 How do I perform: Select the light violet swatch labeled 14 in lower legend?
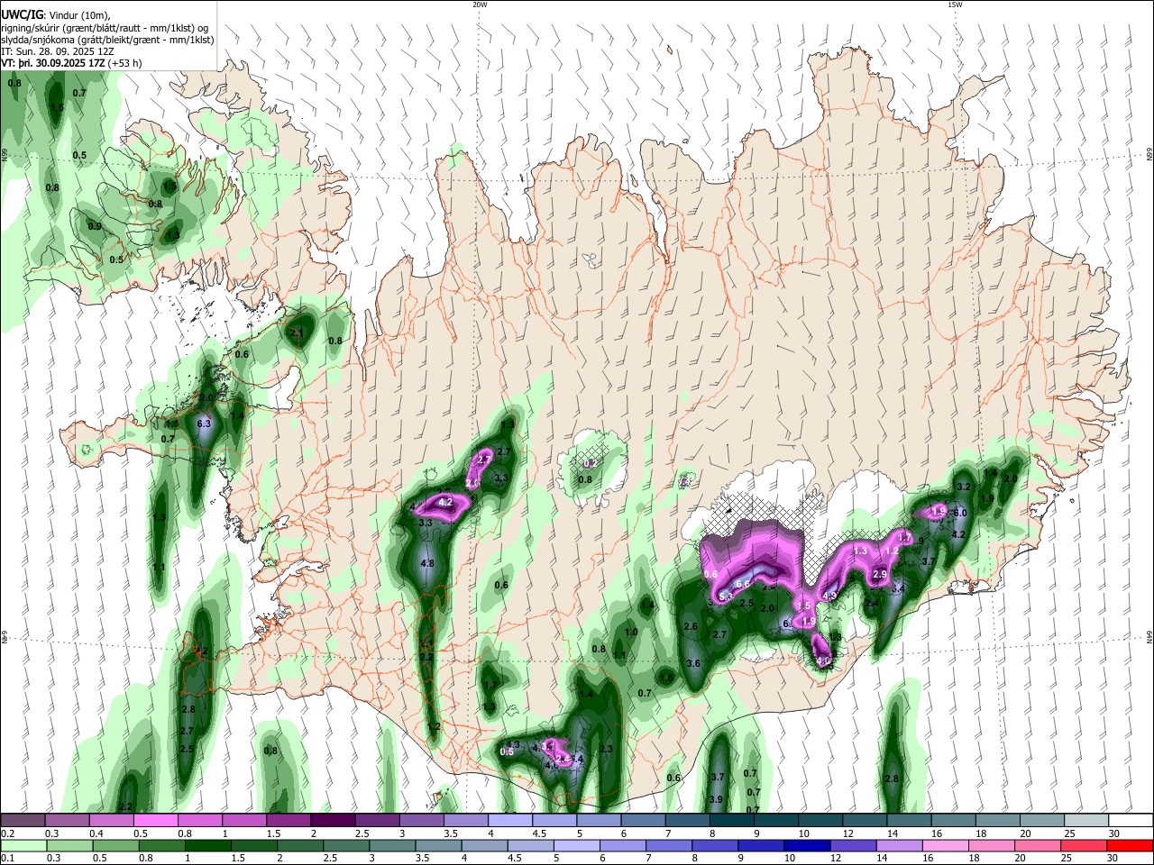click(899, 845)
